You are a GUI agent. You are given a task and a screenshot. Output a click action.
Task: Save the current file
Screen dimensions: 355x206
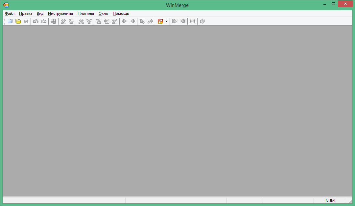point(26,21)
